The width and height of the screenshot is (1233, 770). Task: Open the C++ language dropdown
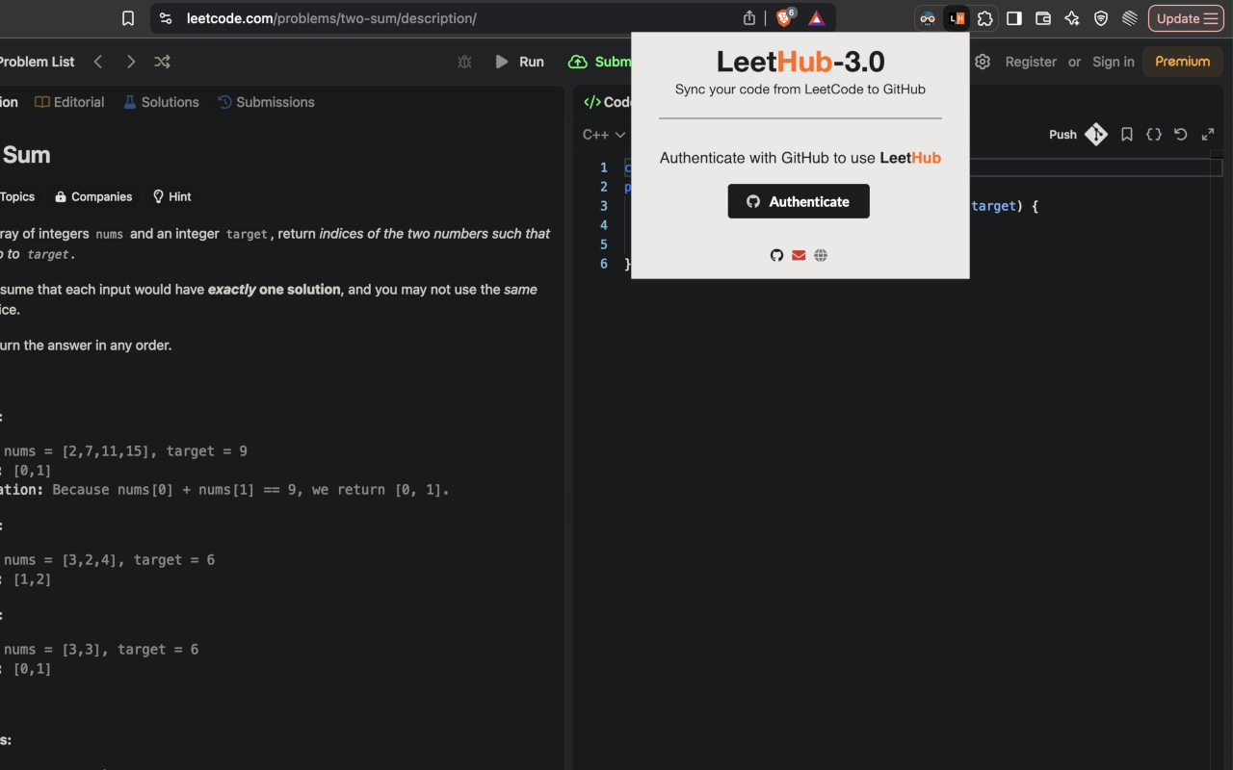(604, 135)
